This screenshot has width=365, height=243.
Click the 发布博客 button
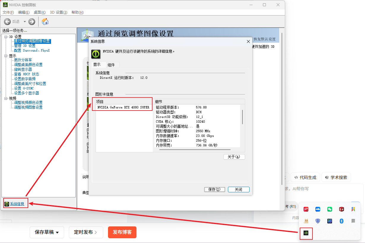point(122,232)
